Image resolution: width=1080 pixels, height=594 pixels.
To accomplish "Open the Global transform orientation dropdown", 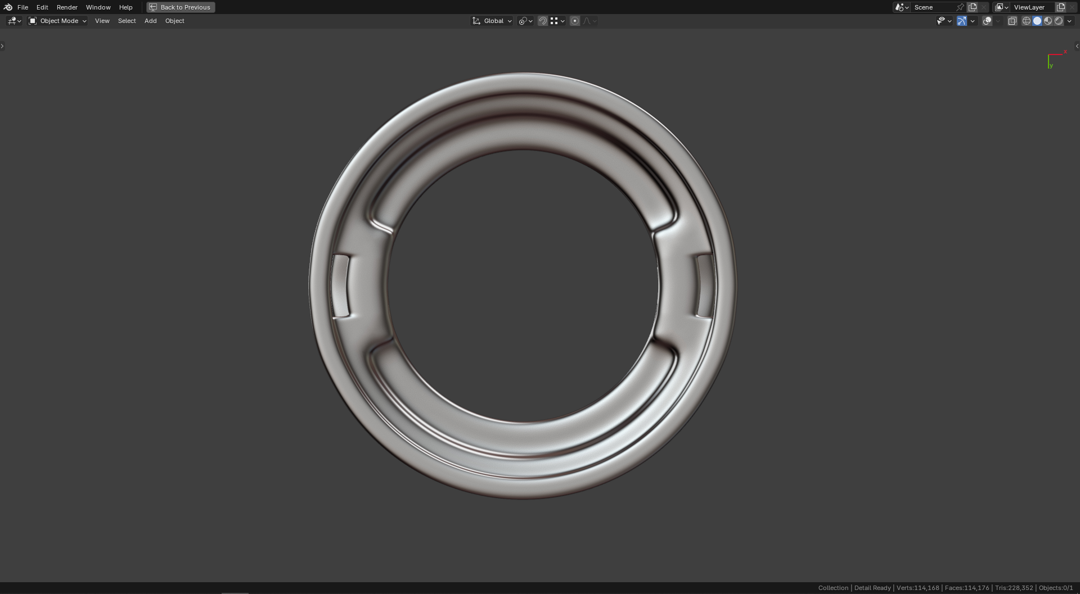I will (492, 21).
